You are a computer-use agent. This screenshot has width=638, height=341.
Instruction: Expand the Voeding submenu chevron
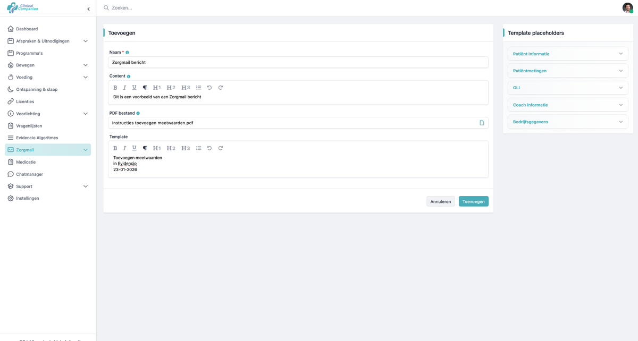pos(86,78)
